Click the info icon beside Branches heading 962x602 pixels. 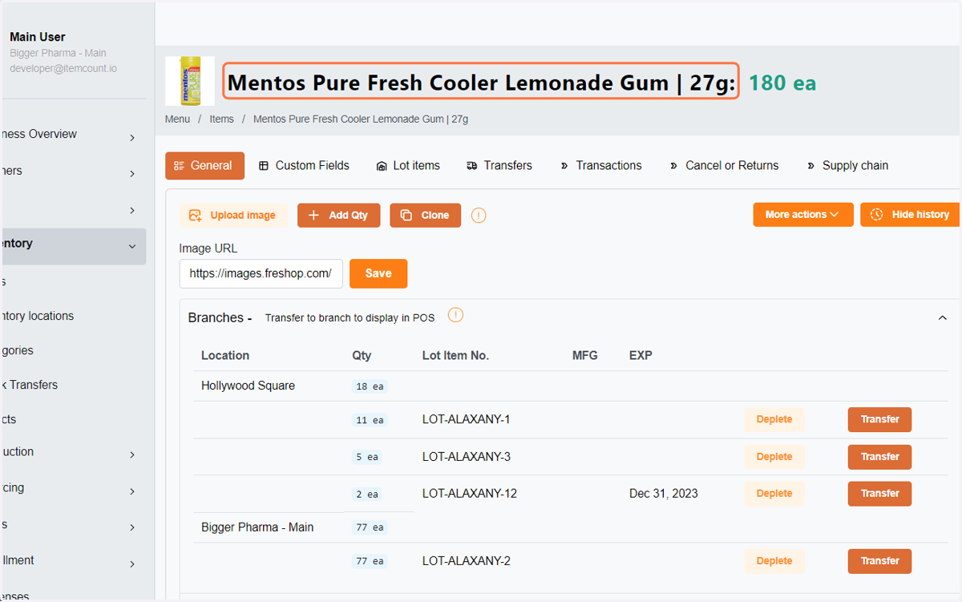(x=455, y=315)
